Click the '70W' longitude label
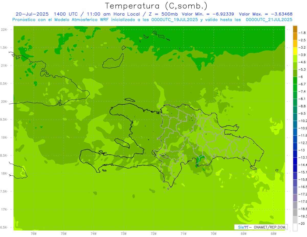The width and height of the screenshot is (307, 237). click(x=214, y=234)
